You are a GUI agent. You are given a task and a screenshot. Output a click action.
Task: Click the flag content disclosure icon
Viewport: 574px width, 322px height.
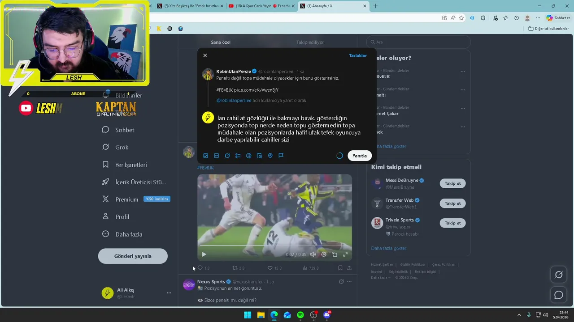tap(281, 156)
